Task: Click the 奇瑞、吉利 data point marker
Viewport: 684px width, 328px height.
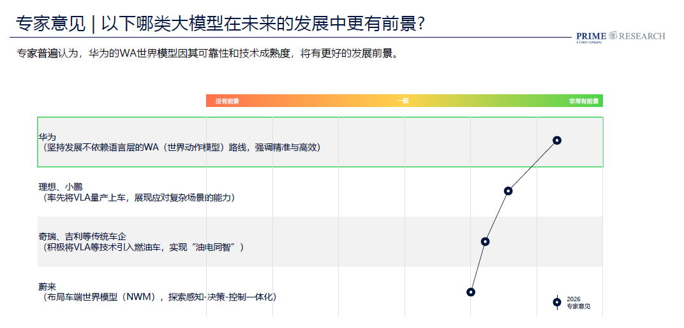Action: coord(485,241)
